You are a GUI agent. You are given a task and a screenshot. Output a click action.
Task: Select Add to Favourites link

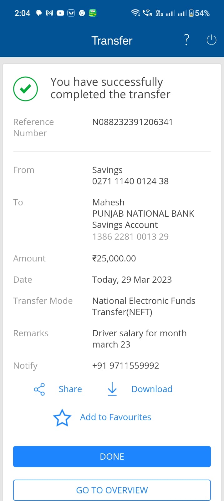[115, 417]
